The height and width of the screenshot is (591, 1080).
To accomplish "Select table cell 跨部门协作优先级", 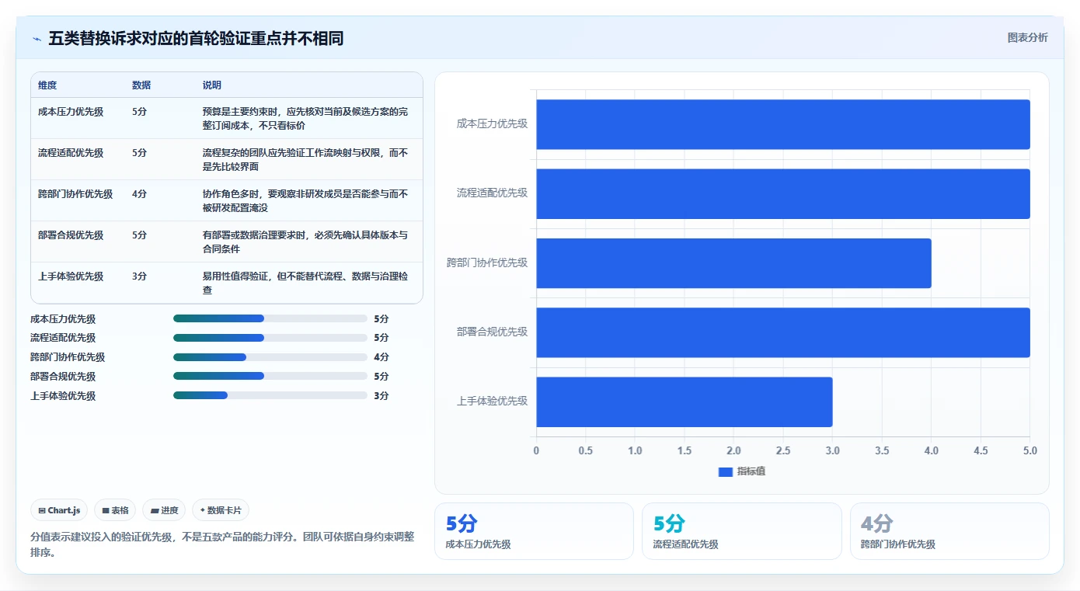I will (75, 194).
